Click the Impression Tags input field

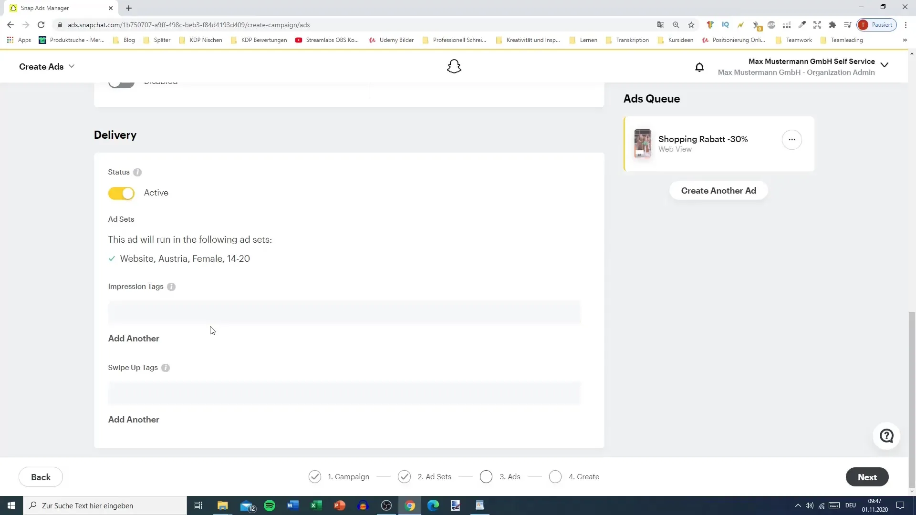(x=344, y=312)
